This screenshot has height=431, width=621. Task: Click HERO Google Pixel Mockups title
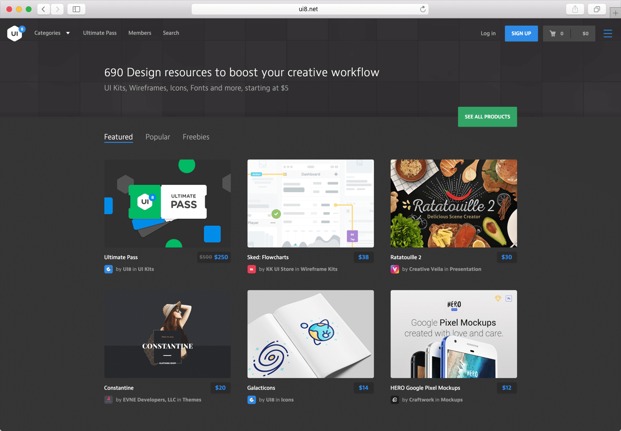425,388
